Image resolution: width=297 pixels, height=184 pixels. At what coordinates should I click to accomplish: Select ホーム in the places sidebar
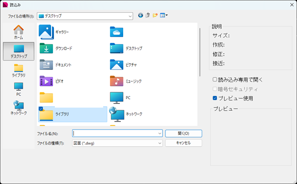point(19,32)
